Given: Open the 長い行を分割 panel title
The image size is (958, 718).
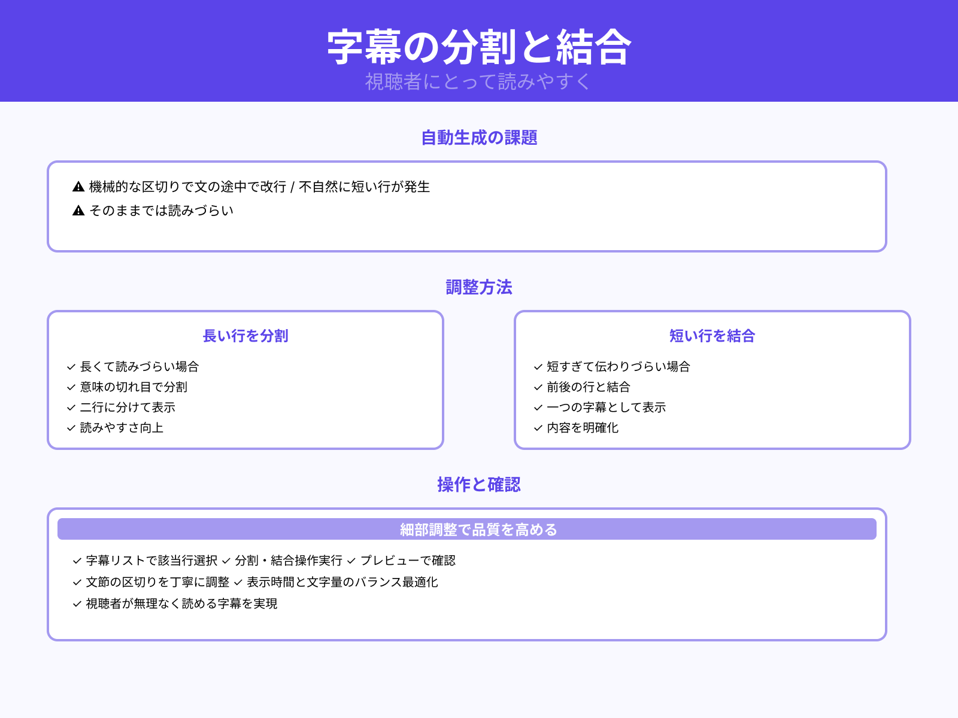Looking at the screenshot, I should [x=245, y=336].
